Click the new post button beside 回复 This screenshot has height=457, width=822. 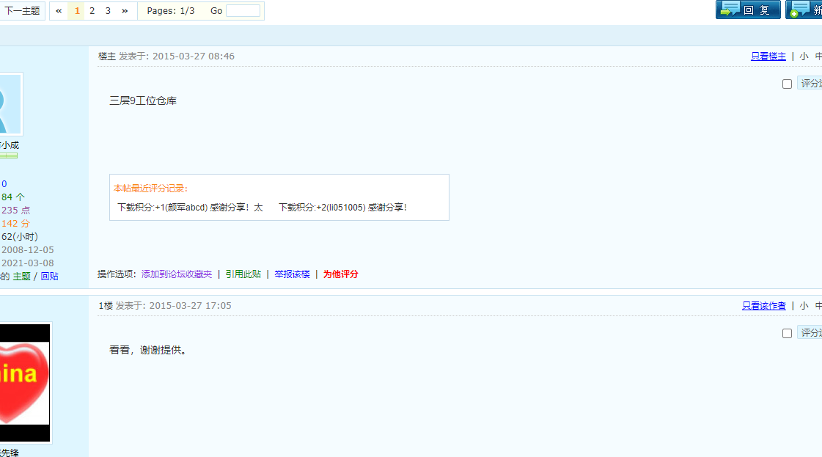pyautogui.click(x=804, y=10)
